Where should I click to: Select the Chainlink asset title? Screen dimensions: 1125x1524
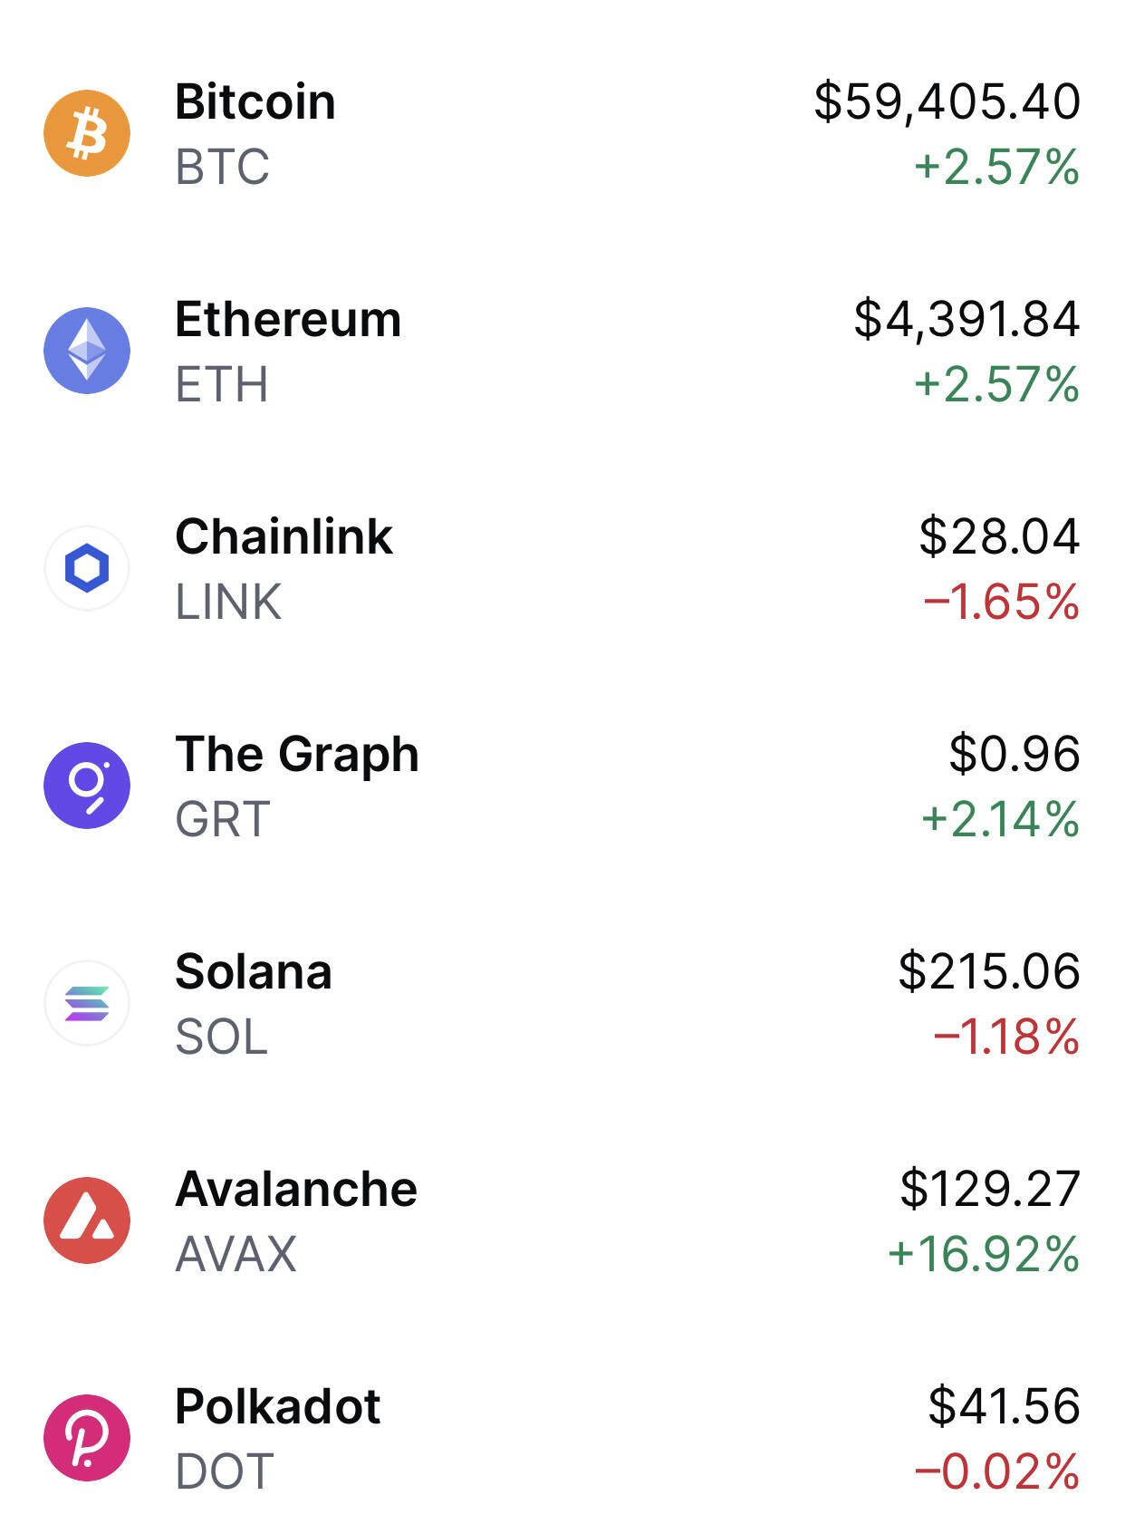click(284, 536)
